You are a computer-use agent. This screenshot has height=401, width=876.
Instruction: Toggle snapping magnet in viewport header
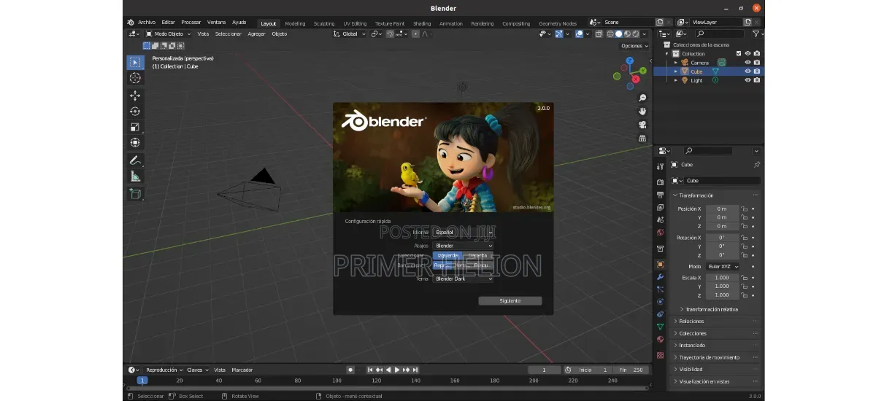tap(391, 34)
